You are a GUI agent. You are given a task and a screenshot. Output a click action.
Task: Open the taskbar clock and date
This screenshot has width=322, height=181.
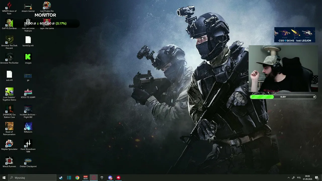307,178
